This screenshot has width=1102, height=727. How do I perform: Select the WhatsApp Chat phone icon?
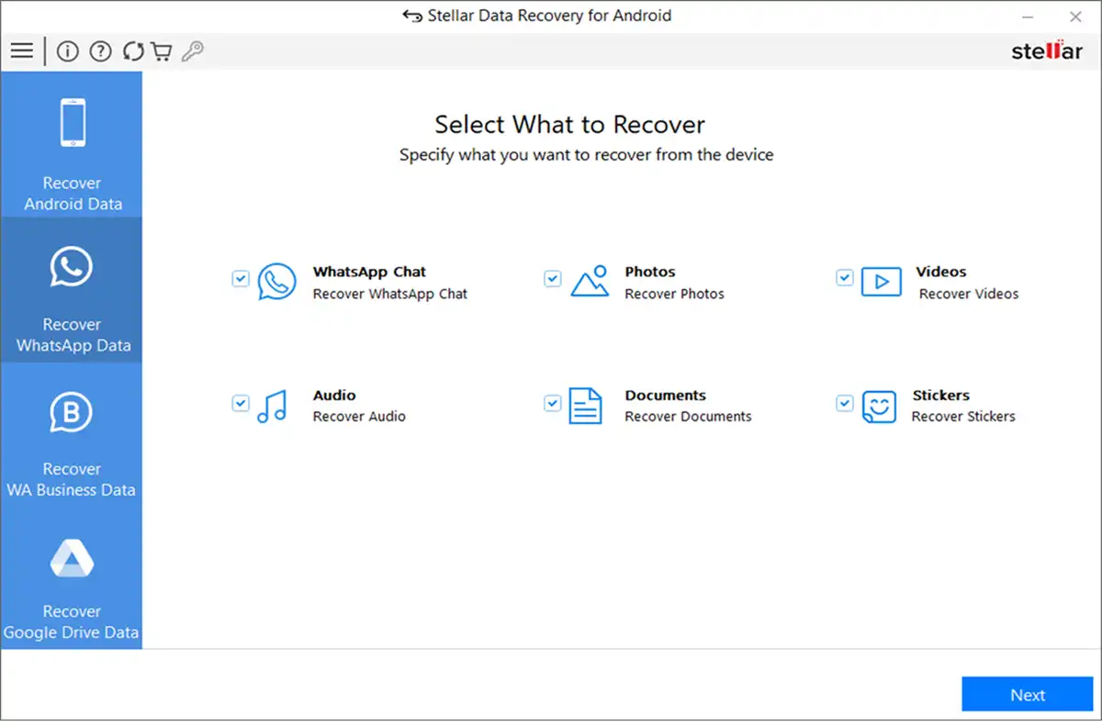(277, 282)
